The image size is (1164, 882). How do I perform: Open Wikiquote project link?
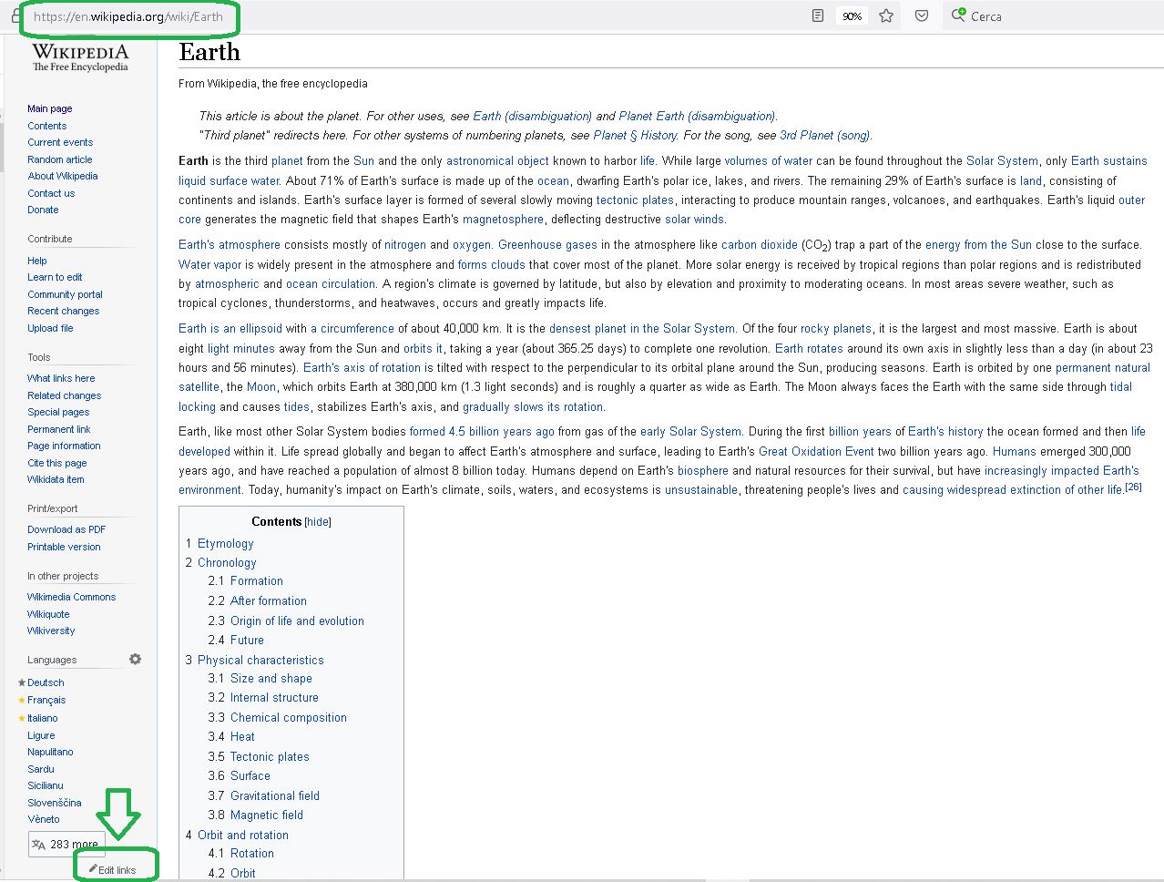(48, 614)
